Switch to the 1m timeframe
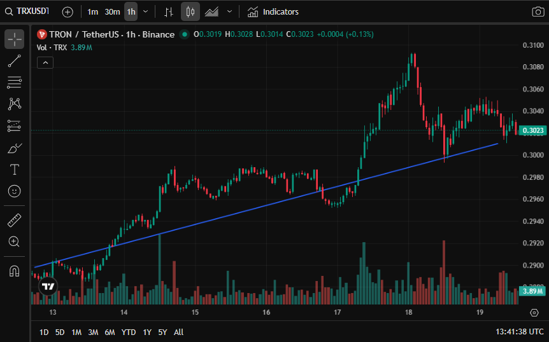This screenshot has width=549, height=342. tap(93, 12)
